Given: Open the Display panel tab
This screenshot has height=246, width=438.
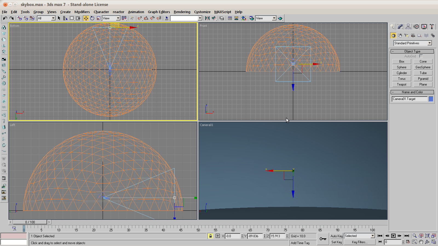Looking at the screenshot, I should click(x=424, y=27).
